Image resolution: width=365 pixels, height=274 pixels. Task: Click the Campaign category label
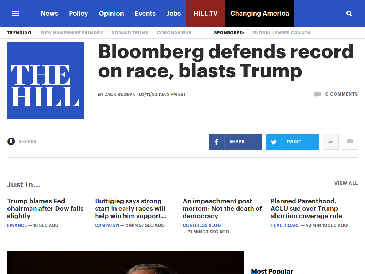coord(107,225)
